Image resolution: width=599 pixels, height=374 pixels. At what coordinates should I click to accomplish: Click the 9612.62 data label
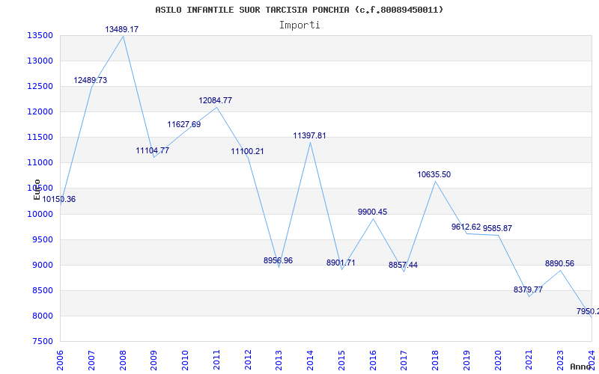tap(466, 227)
